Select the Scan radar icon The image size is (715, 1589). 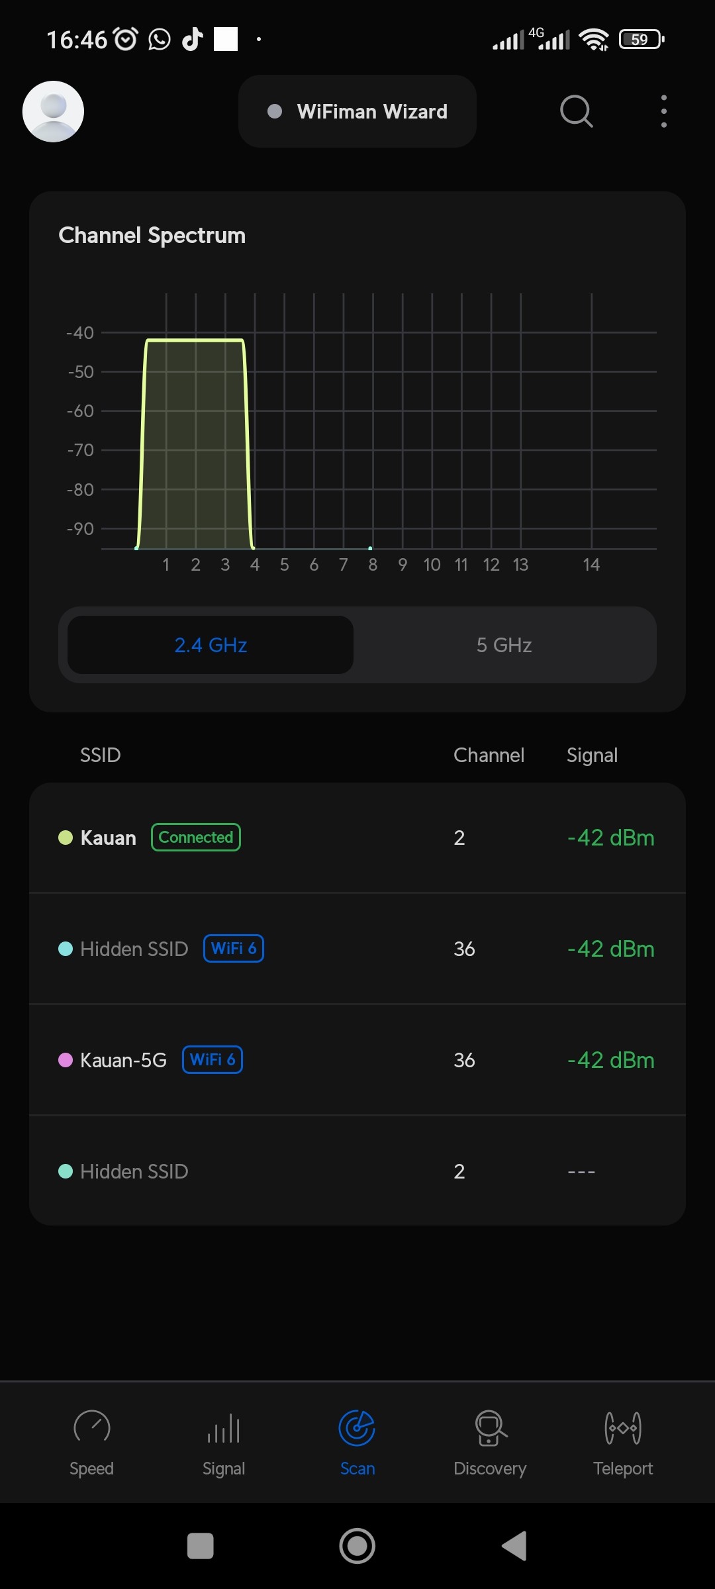(357, 1429)
